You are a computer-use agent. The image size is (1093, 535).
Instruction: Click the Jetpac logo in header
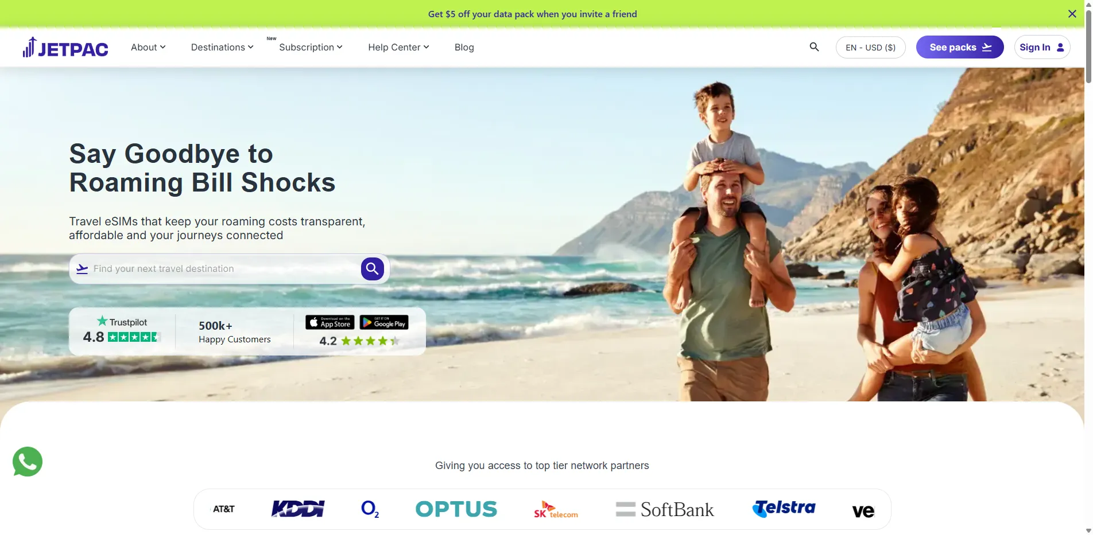pos(65,48)
